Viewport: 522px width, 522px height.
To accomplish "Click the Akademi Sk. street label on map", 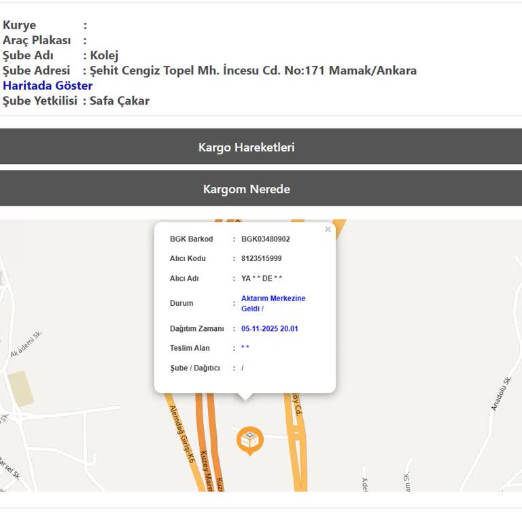I will tap(27, 345).
